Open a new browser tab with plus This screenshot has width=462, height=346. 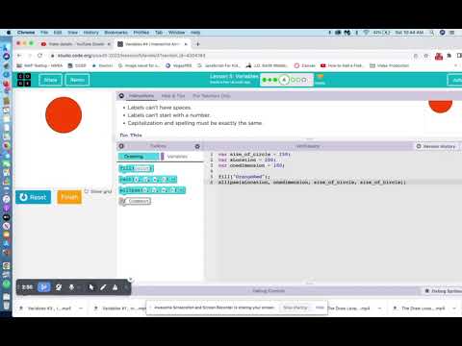pos(197,44)
